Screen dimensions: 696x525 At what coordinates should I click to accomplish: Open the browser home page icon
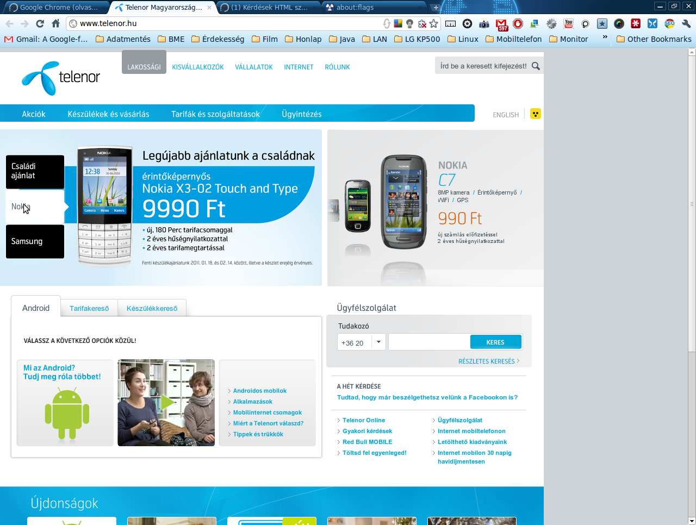click(55, 23)
